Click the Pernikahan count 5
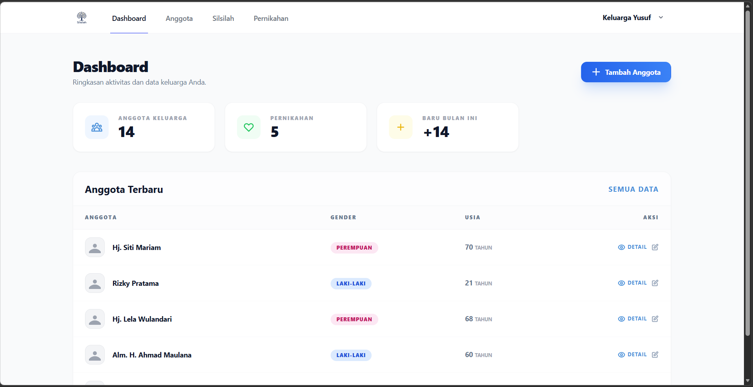The image size is (753, 387). 275,132
